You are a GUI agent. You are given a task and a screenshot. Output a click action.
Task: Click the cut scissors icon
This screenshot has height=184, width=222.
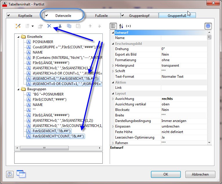point(60,26)
